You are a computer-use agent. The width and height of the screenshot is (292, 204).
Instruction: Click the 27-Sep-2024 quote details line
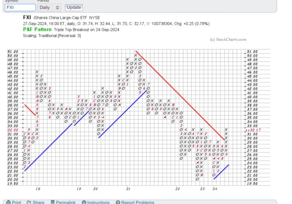click(x=116, y=24)
